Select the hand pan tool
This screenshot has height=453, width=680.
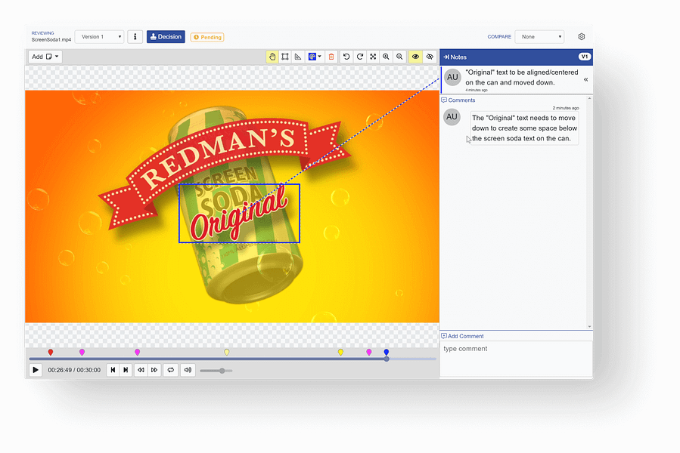click(x=272, y=57)
